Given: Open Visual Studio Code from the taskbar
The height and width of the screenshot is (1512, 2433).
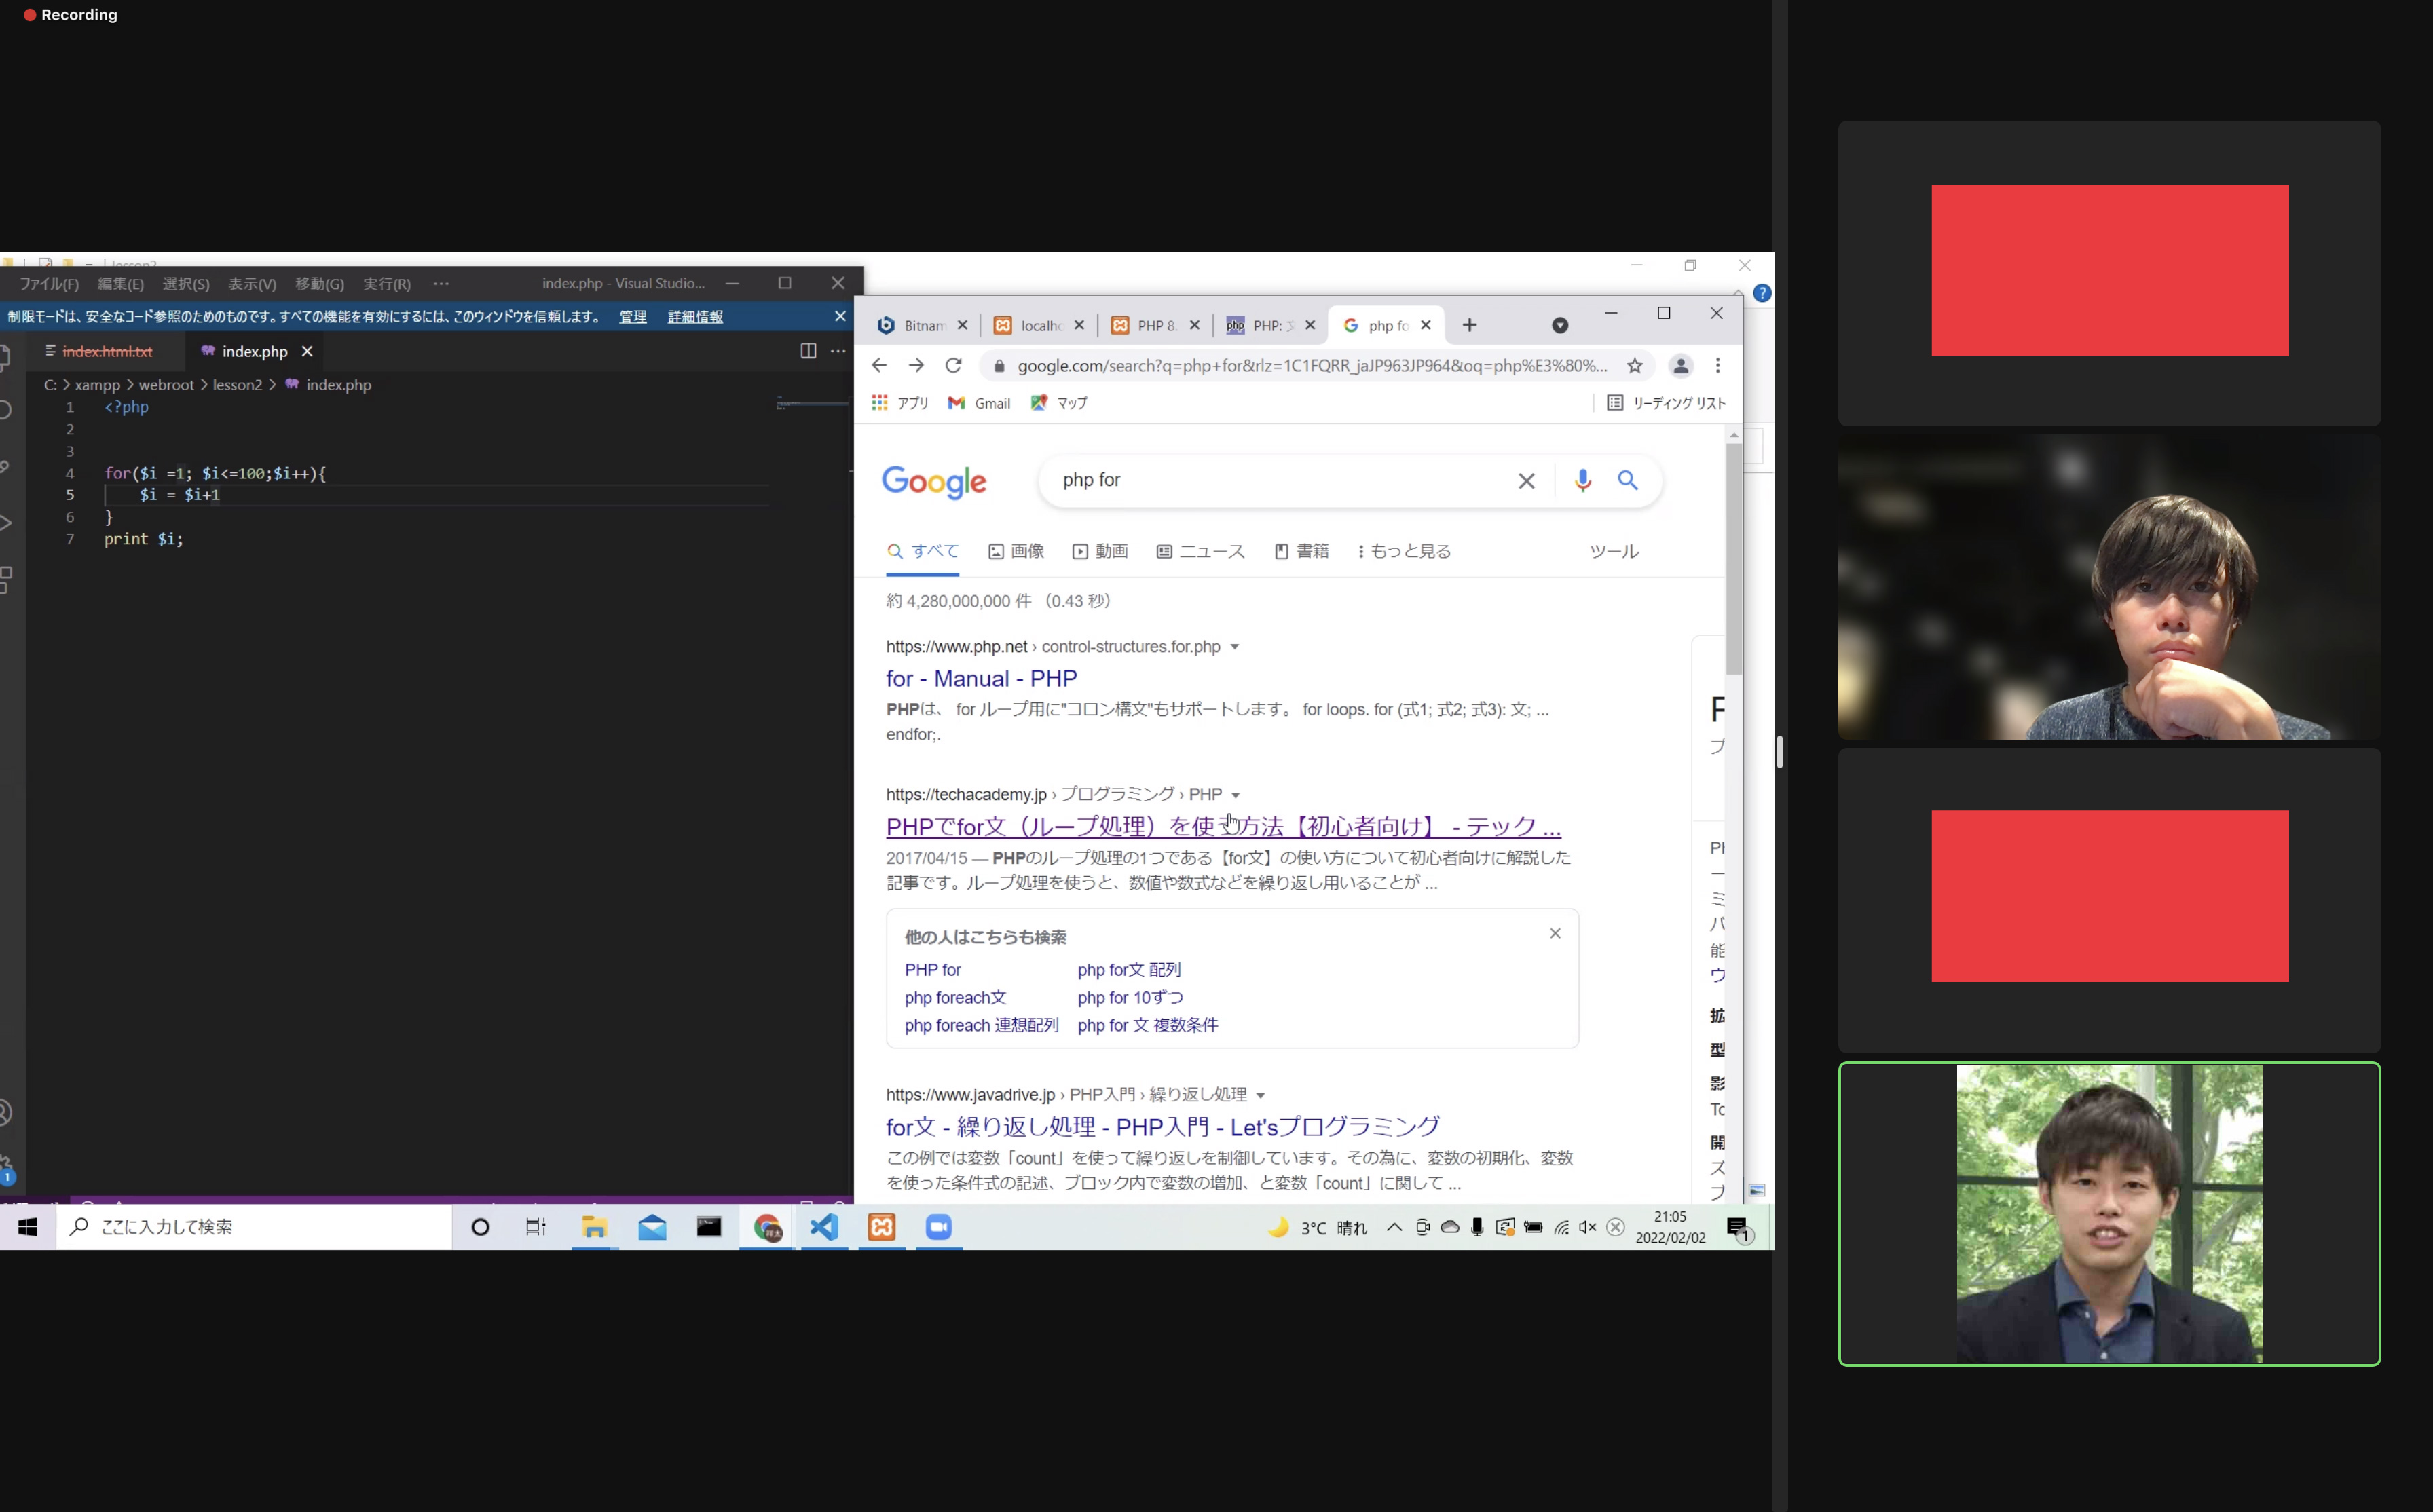Looking at the screenshot, I should pyautogui.click(x=824, y=1227).
